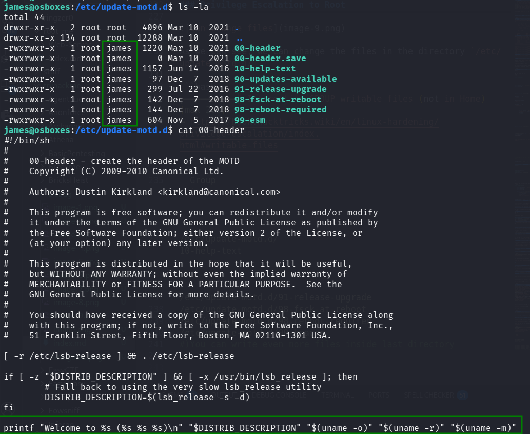Click the image-9.png image icon in Explorer
The width and height of the screenshot is (530, 434).
(x=45, y=316)
